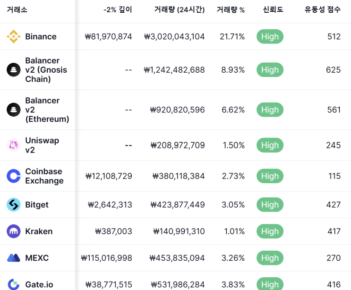Sort by 유동성 점수 column header
Screen dimensions: 351x290
click(x=322, y=10)
